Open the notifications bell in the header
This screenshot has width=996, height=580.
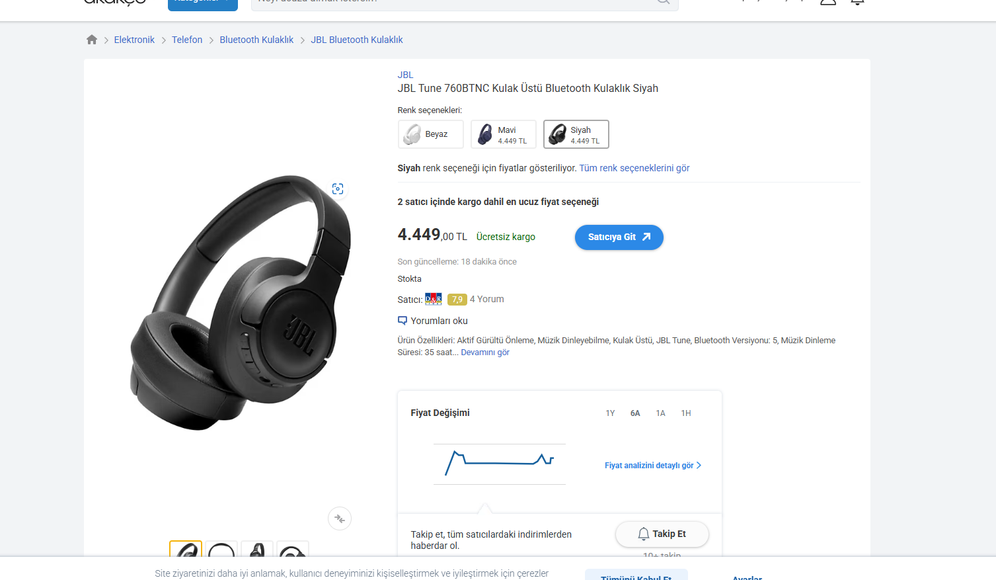coord(857,2)
